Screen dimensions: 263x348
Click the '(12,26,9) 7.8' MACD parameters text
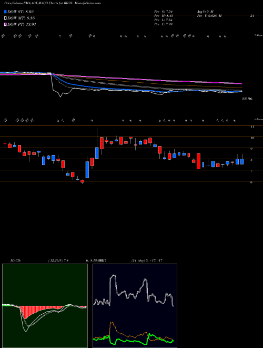pyautogui.click(x=58, y=260)
